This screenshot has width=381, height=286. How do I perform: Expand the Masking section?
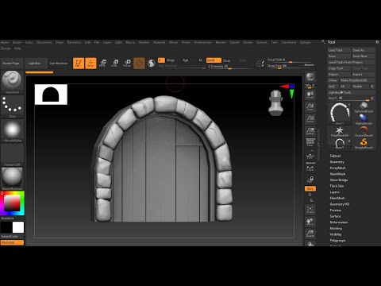click(x=336, y=228)
